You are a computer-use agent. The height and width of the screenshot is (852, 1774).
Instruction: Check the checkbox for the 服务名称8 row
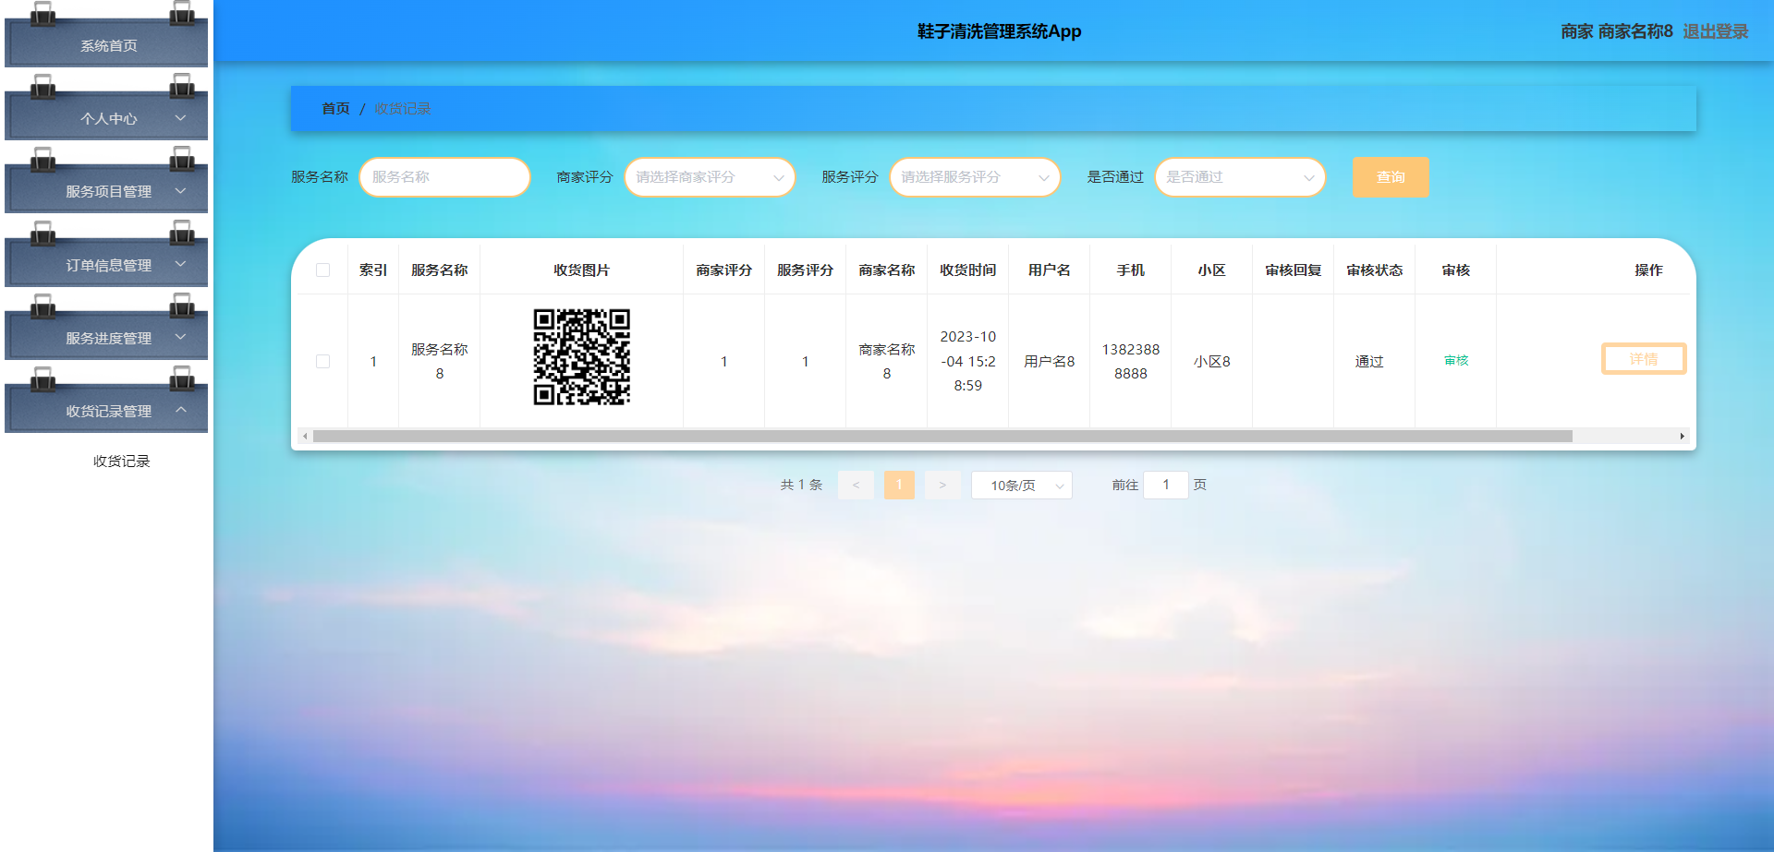[322, 361]
